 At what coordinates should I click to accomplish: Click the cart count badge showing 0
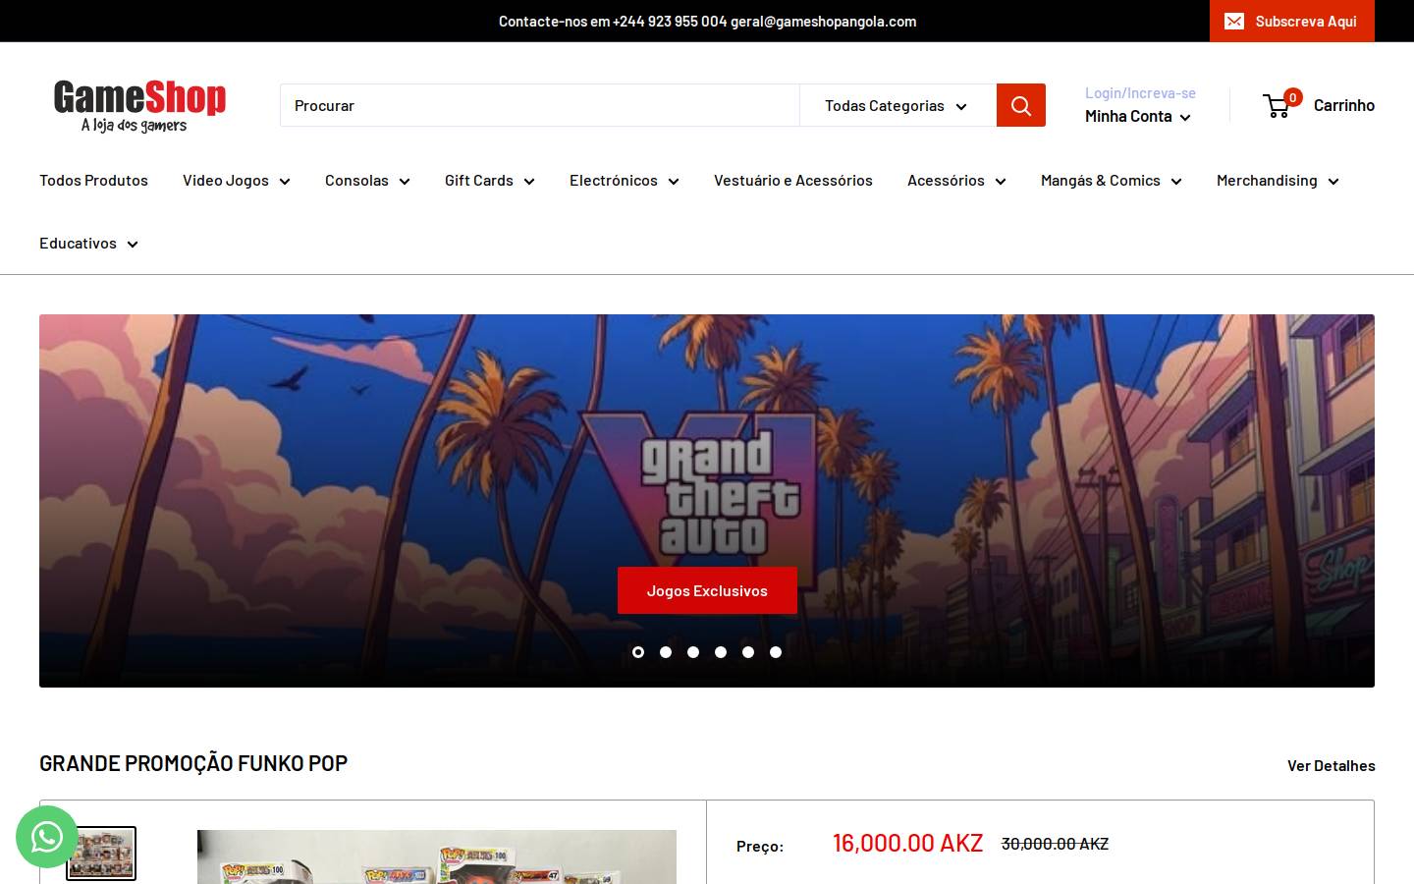[x=1293, y=97]
